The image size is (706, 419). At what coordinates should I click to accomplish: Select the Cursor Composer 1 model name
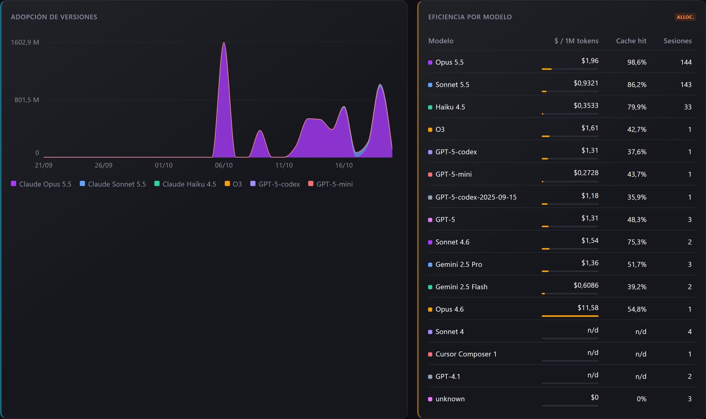click(466, 354)
